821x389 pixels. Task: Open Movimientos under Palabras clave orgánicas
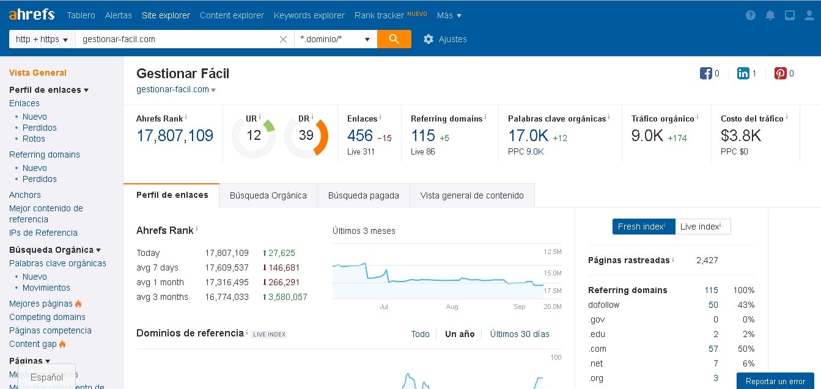pyautogui.click(x=46, y=288)
